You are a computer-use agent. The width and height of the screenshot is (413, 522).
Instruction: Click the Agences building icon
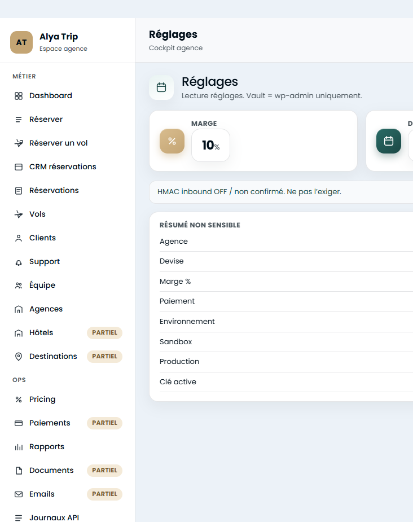(x=19, y=309)
